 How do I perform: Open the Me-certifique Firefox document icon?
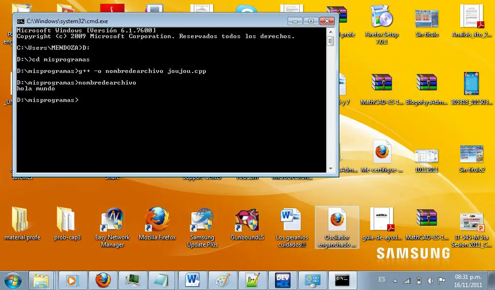click(x=382, y=157)
